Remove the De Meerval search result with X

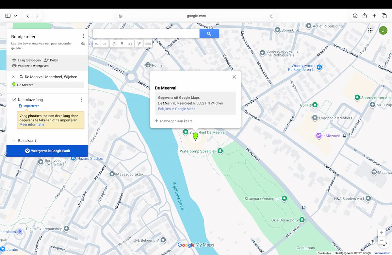click(13, 77)
